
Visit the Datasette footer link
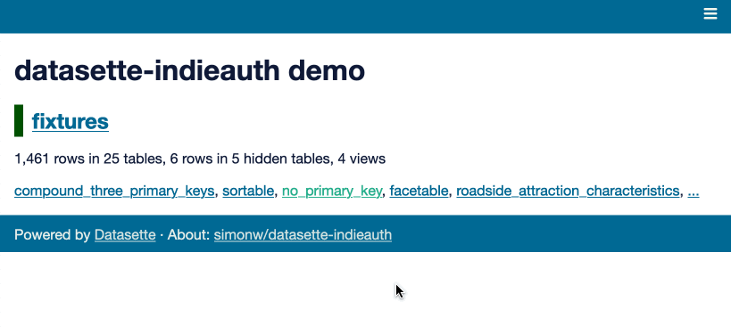(125, 234)
